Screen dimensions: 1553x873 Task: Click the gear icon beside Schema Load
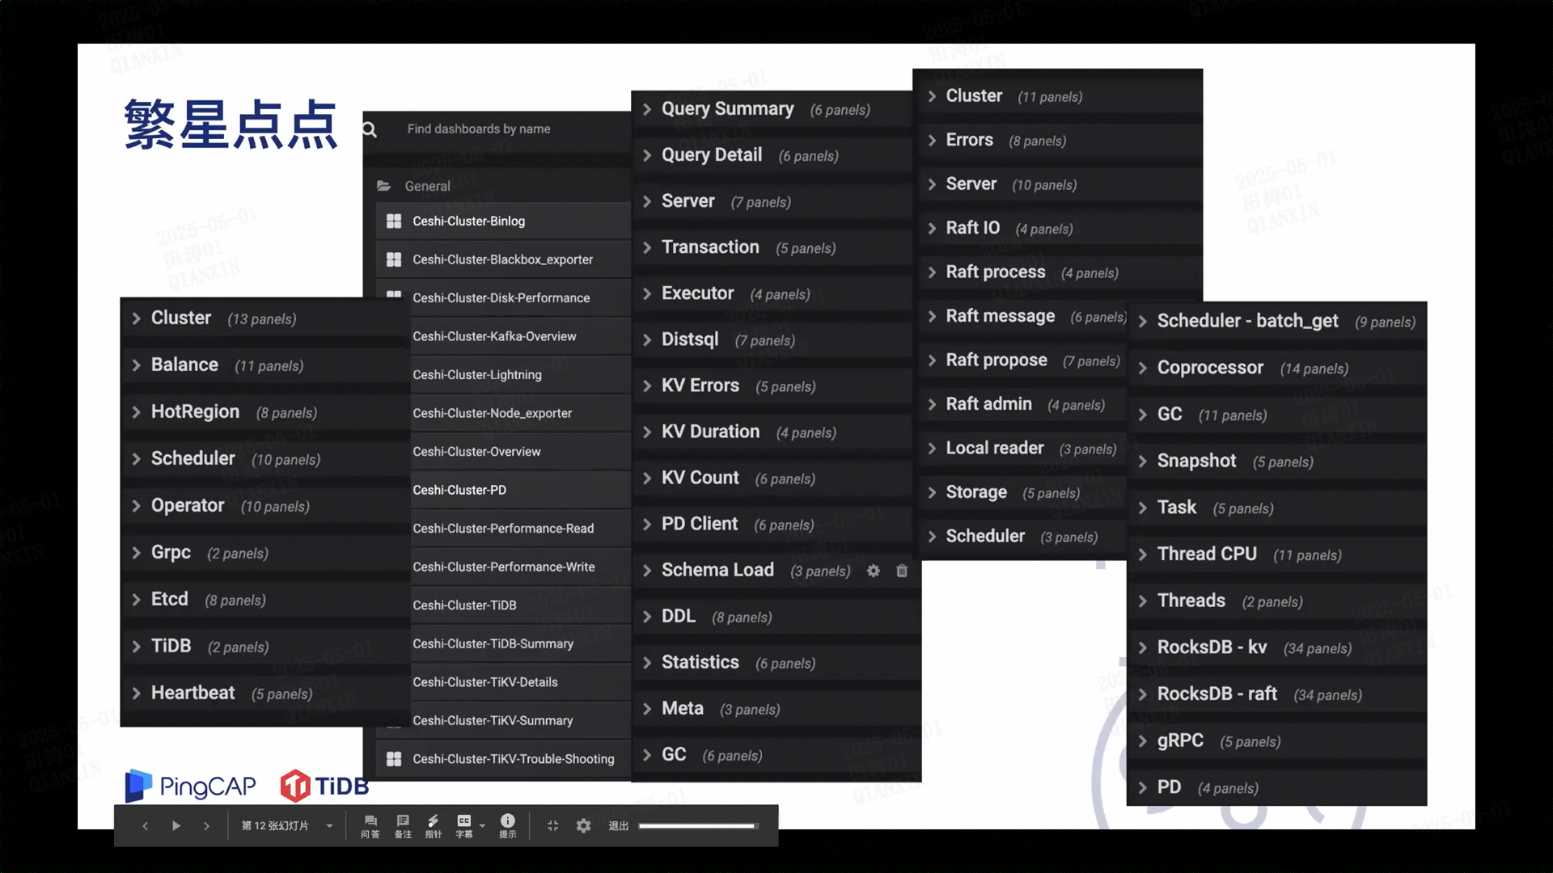pyautogui.click(x=874, y=571)
